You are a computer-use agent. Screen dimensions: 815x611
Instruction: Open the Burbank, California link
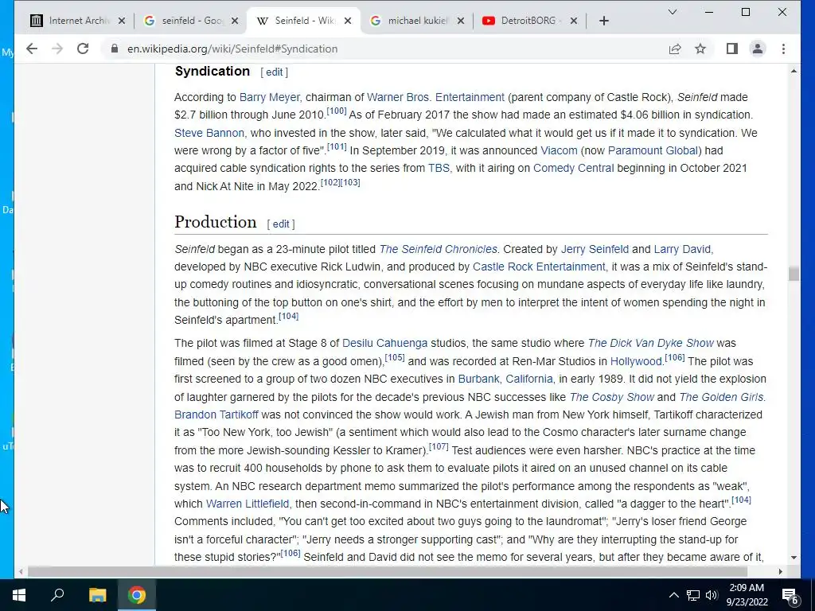(x=505, y=379)
